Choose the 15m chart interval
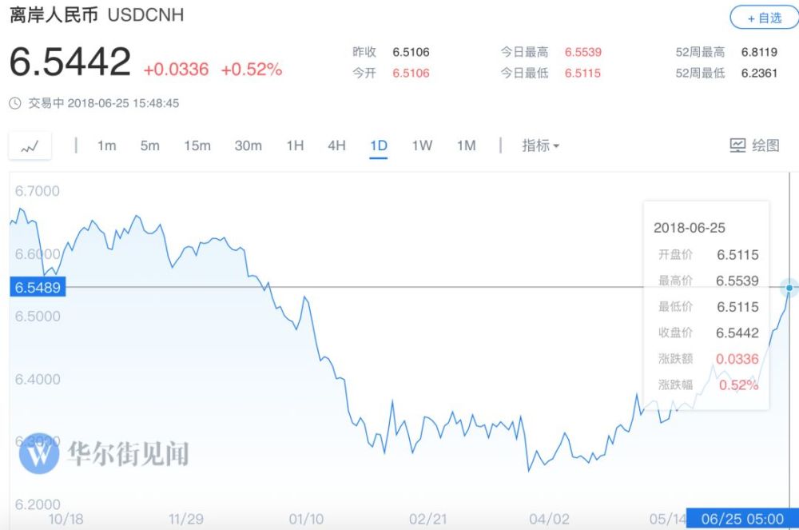Viewport: 799px width, 530px height. point(197,145)
